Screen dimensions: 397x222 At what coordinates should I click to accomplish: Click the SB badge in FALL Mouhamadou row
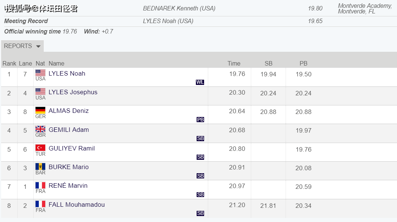click(x=200, y=213)
